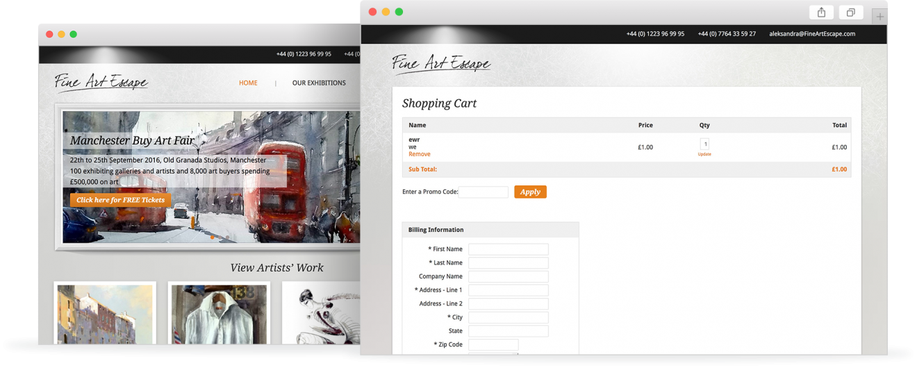917x368 pixels.
Task: Click the City field
Action: pyautogui.click(x=508, y=317)
